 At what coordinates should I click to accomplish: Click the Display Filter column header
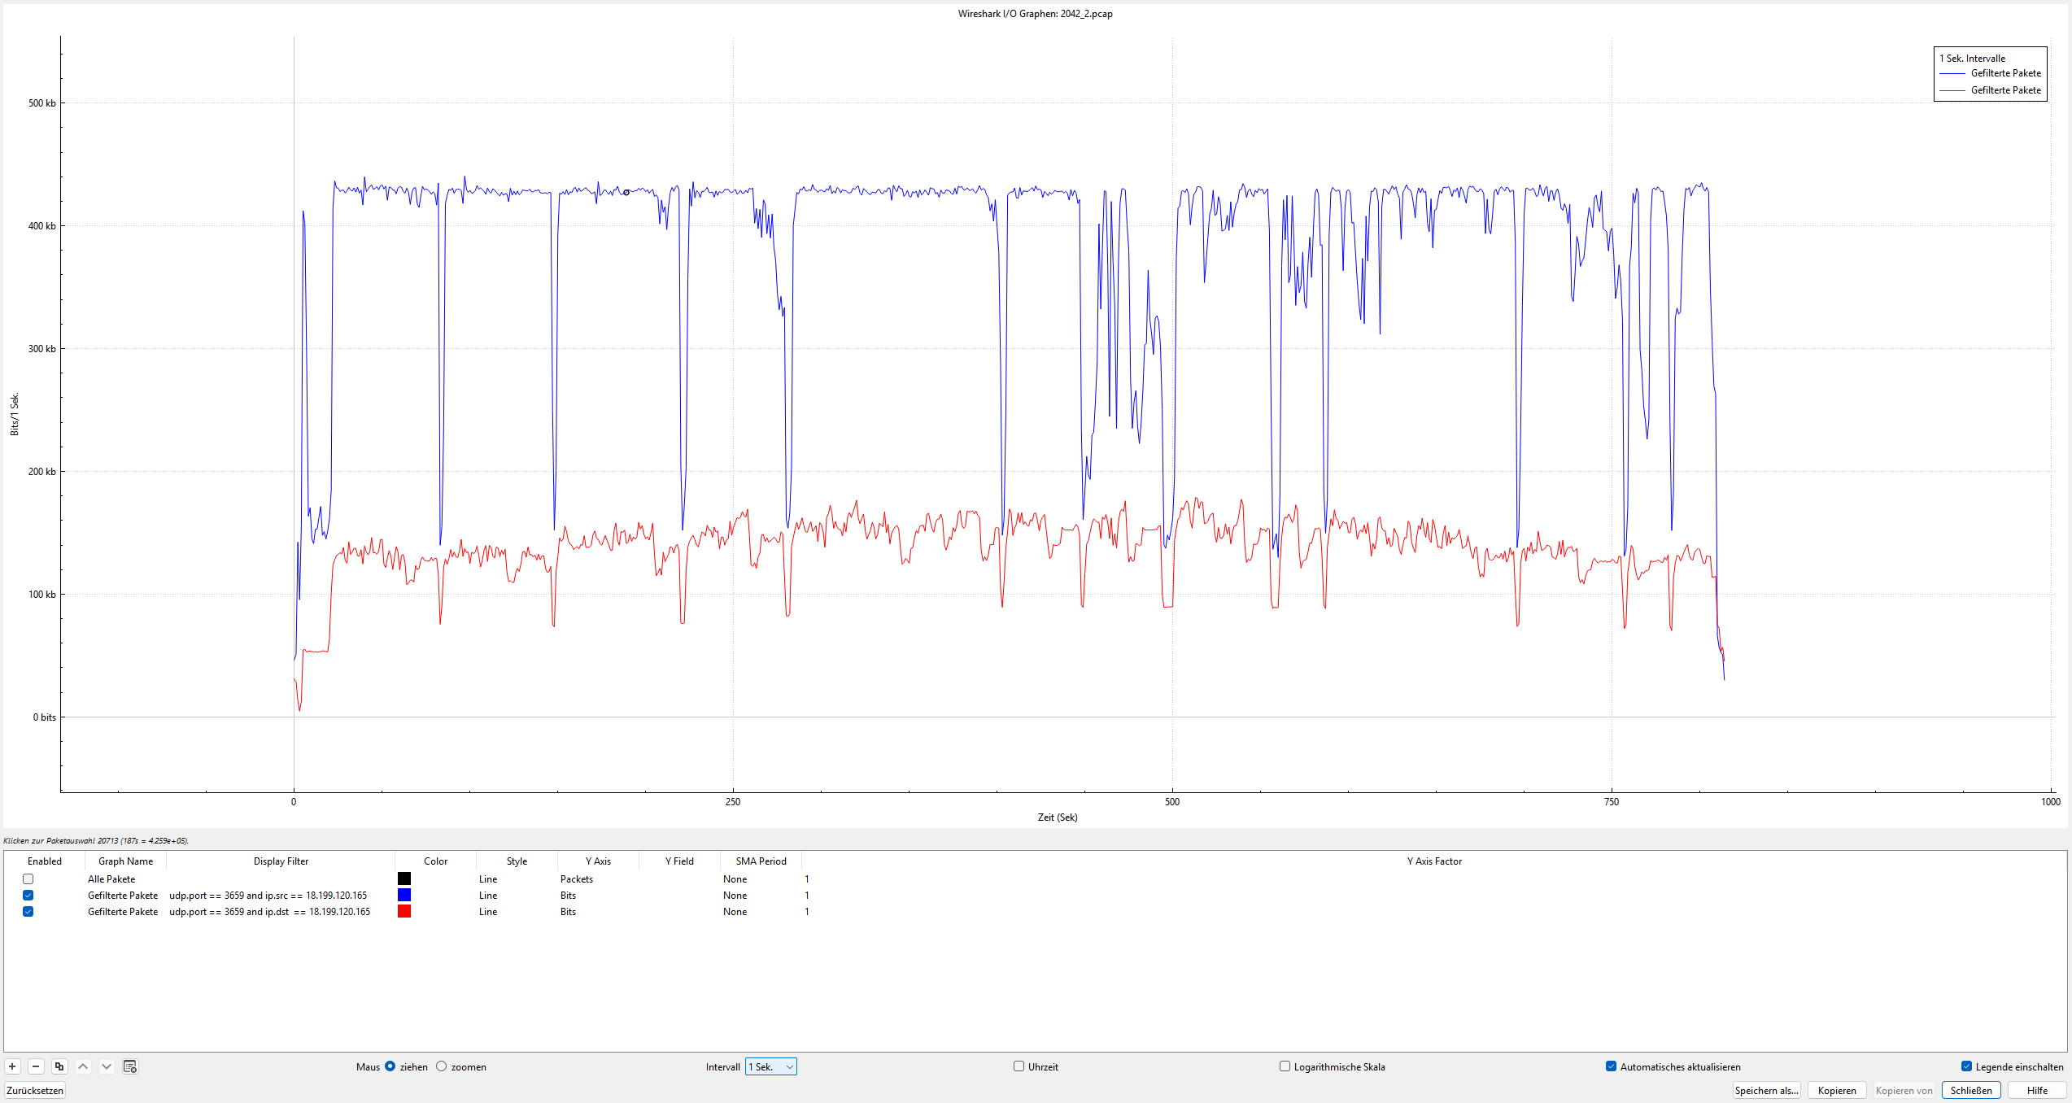(281, 861)
